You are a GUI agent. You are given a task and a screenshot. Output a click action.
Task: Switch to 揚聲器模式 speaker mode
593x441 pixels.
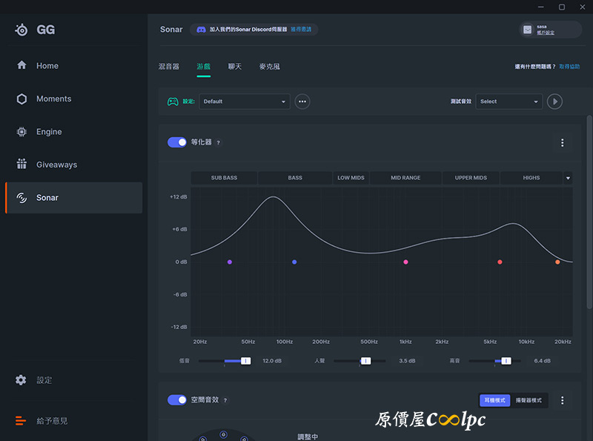(x=529, y=400)
